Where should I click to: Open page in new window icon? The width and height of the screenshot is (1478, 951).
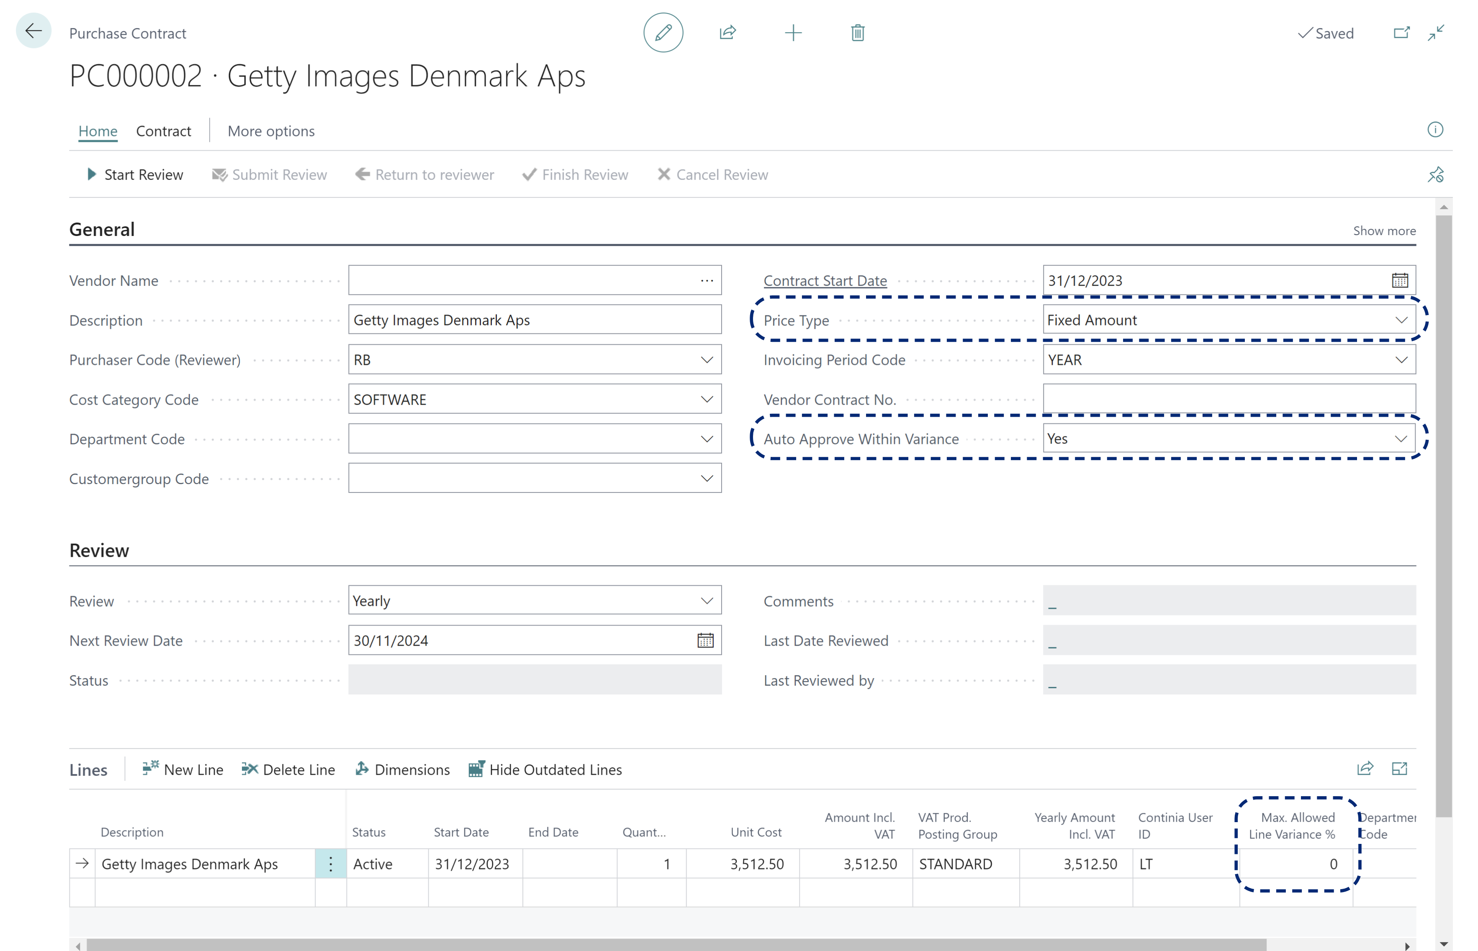(1401, 33)
